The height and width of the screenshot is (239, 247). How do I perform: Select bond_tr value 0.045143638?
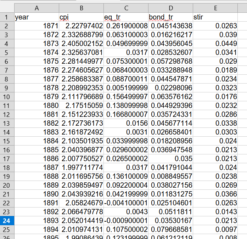point(170,26)
